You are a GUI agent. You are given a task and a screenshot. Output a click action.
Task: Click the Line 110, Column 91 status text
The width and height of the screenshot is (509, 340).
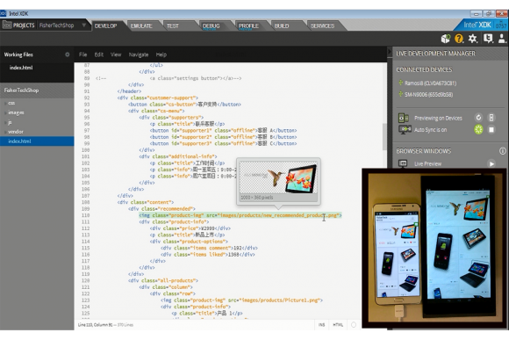point(96,325)
